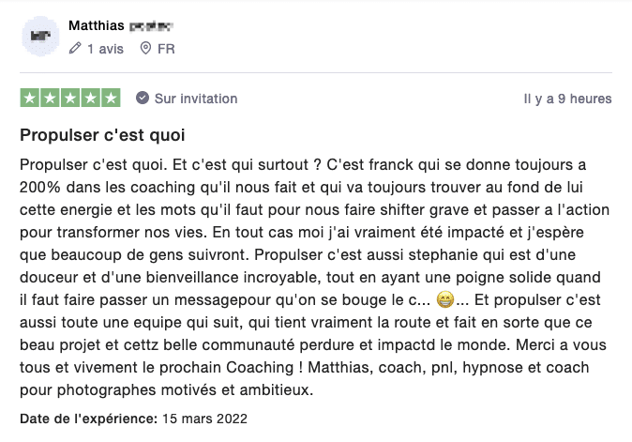632x442 pixels.
Task: Click the third green rating star
Action: 70,98
